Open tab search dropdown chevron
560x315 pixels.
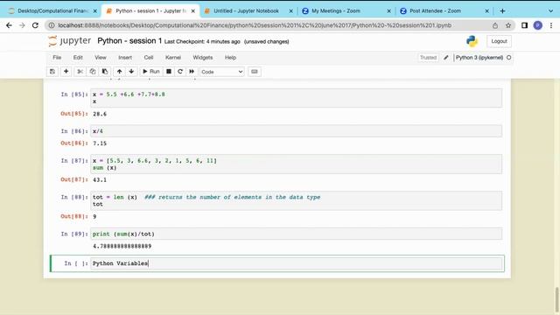click(550, 11)
